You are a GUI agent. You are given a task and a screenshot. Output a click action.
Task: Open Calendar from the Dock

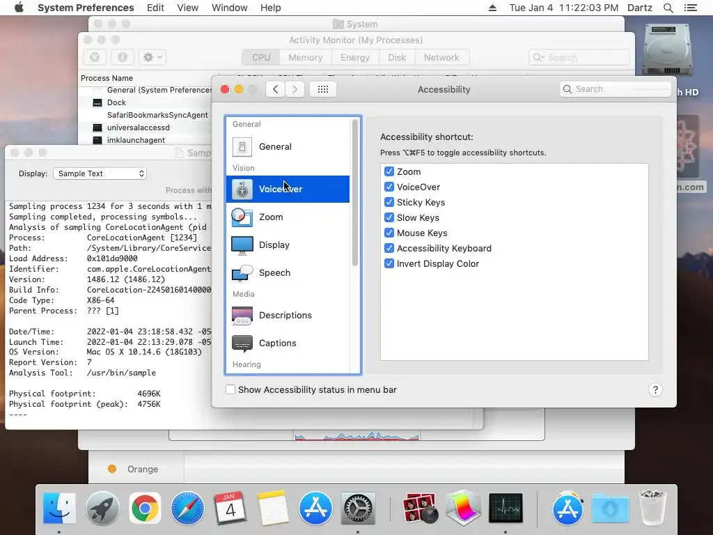230,508
